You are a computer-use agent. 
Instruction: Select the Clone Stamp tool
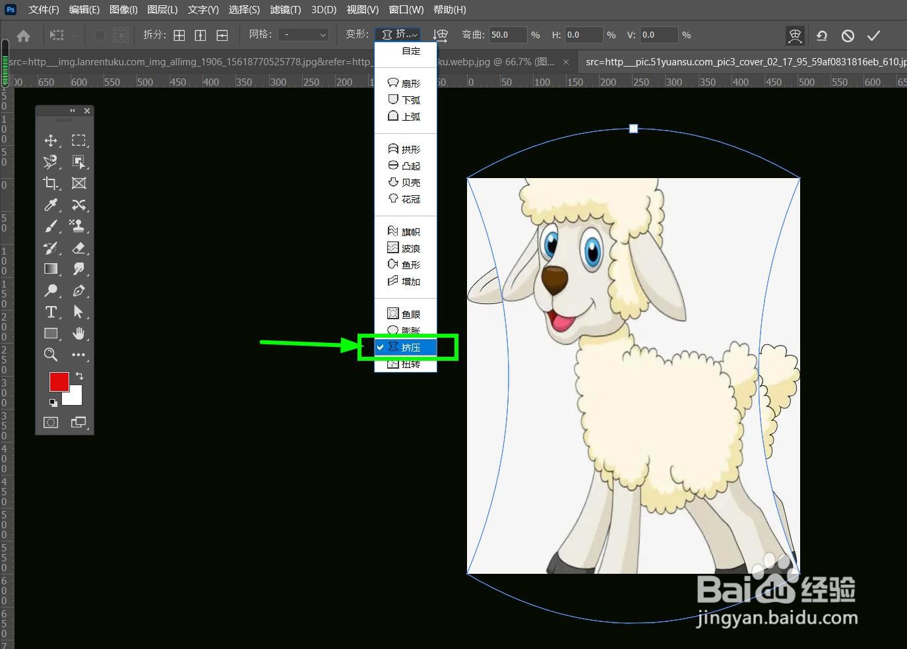click(79, 226)
